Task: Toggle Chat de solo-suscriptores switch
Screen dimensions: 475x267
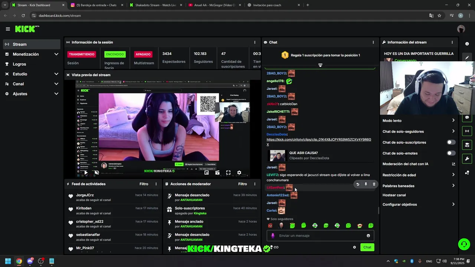Action: 451,142
